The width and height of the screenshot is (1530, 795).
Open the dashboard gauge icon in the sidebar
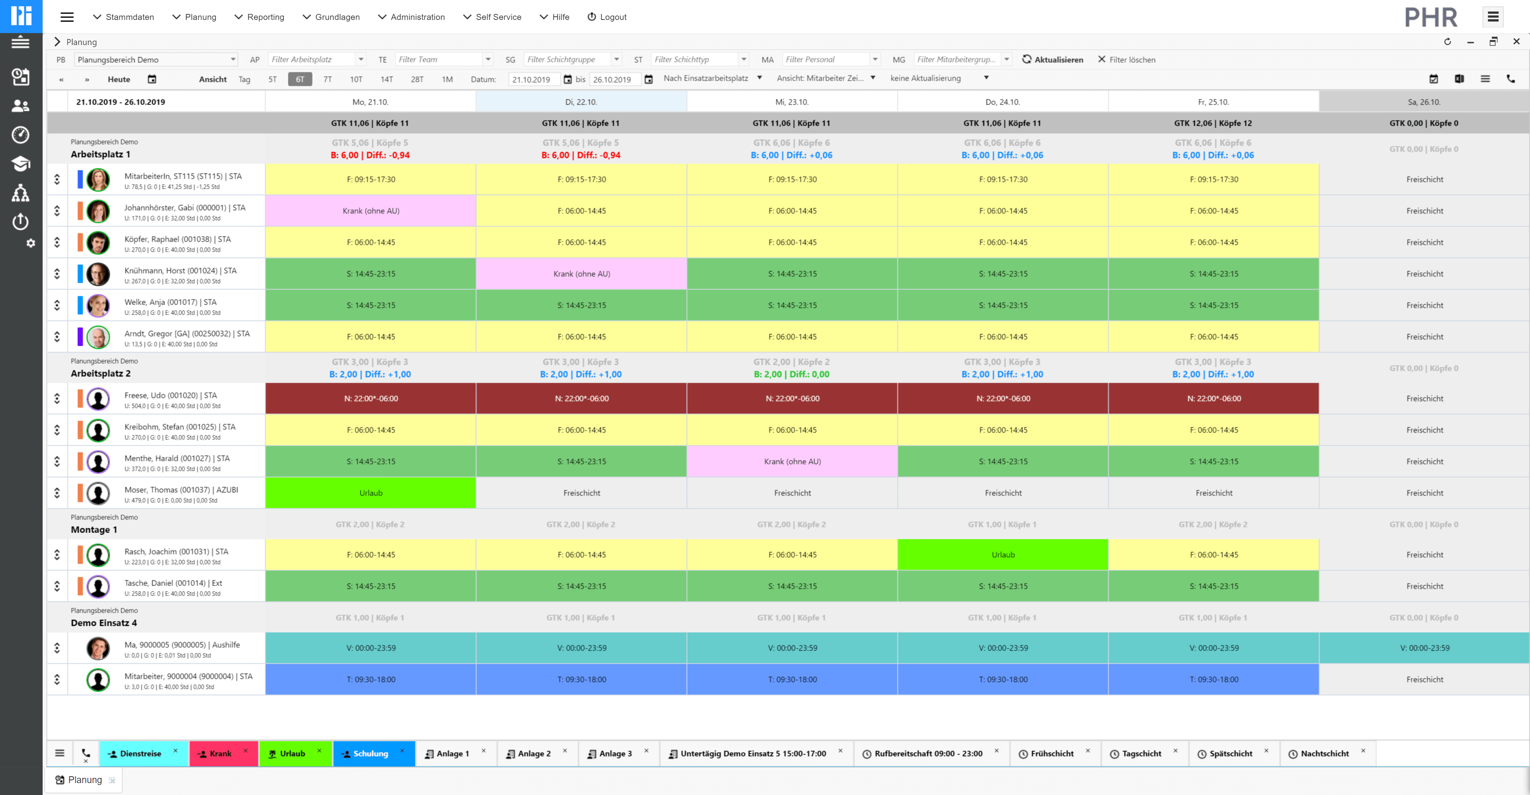pos(20,135)
